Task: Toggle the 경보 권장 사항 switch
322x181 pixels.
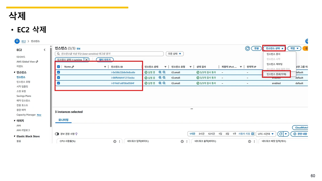Action: pyautogui.click(x=57, y=134)
